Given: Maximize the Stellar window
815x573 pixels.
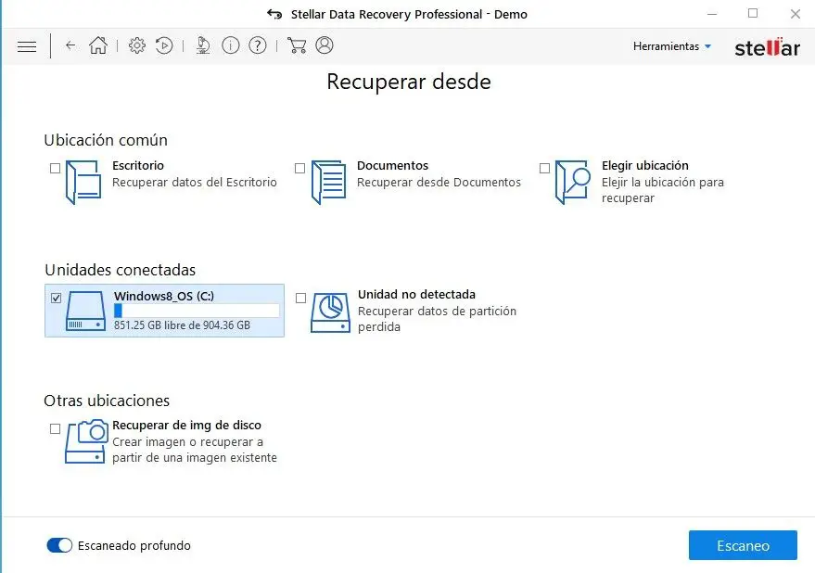Looking at the screenshot, I should click(753, 14).
